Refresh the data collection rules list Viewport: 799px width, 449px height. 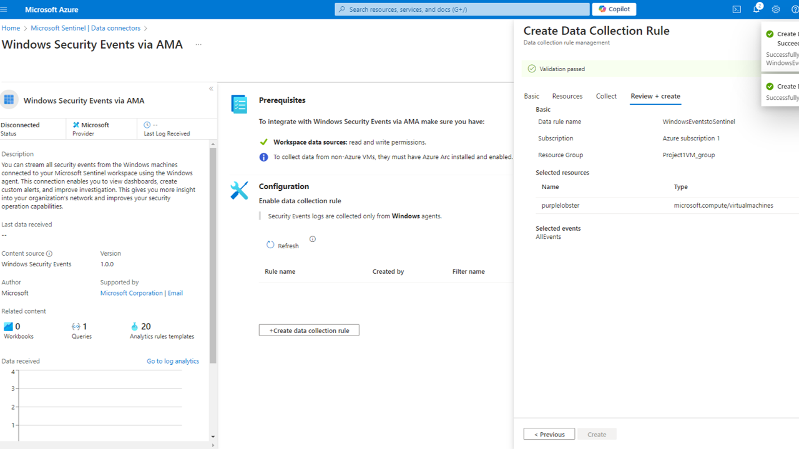(x=282, y=246)
